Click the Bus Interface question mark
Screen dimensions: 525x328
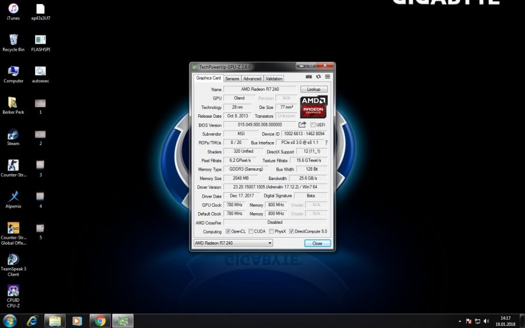click(326, 142)
